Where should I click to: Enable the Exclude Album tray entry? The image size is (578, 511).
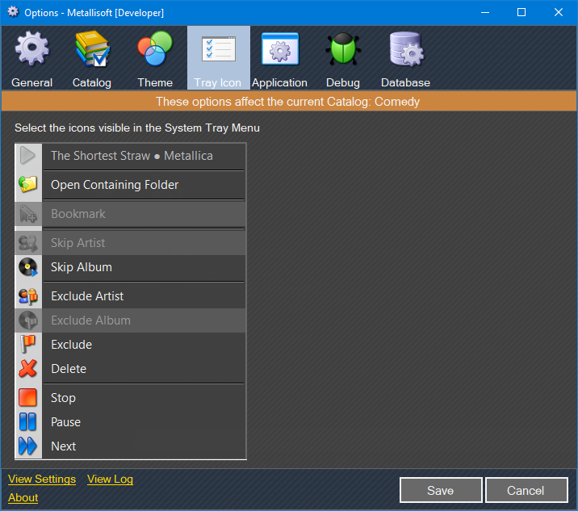pos(130,320)
